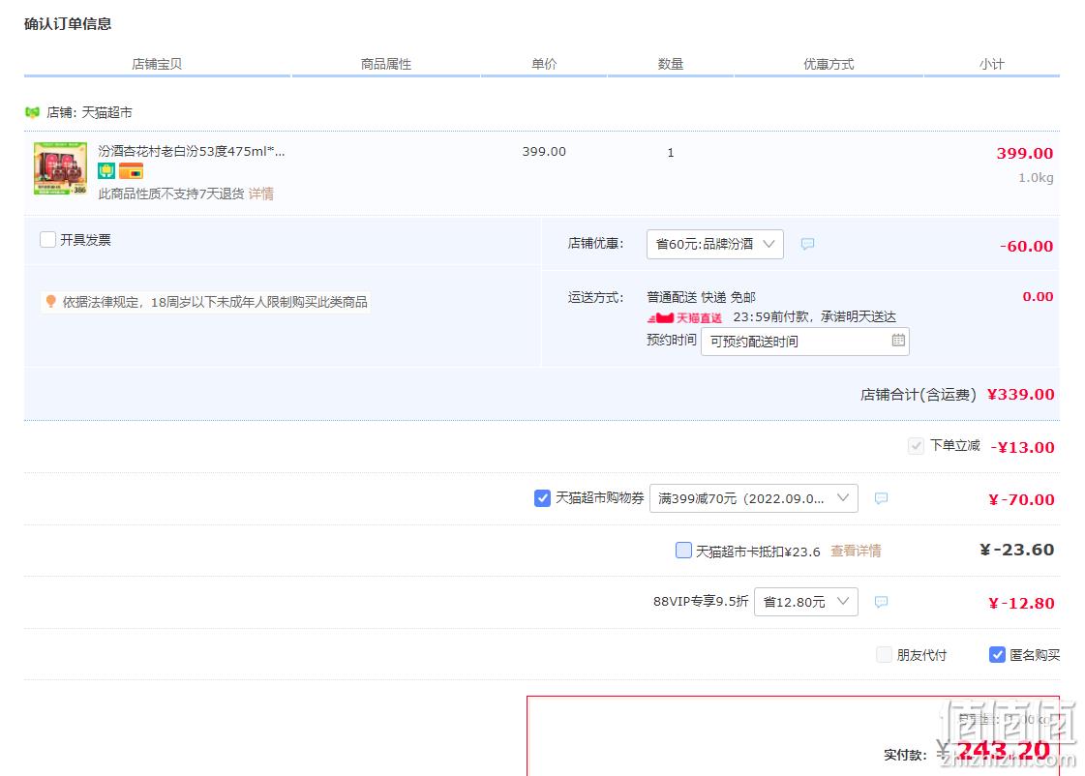Click the 店铺宝贝 column header
Screen dimensions: 1085x776
tap(157, 64)
